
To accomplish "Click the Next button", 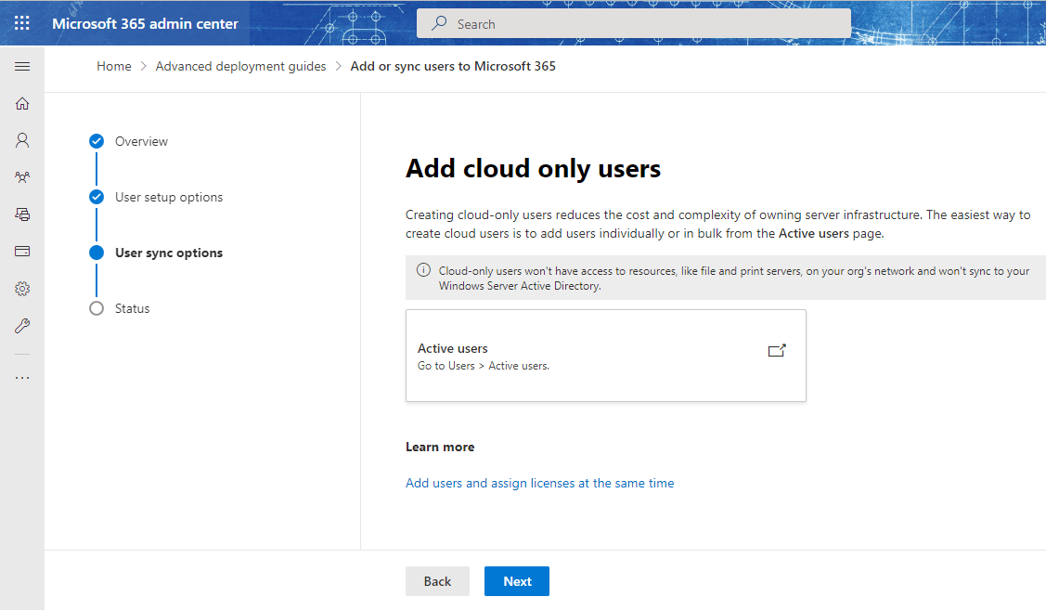I will coord(517,581).
